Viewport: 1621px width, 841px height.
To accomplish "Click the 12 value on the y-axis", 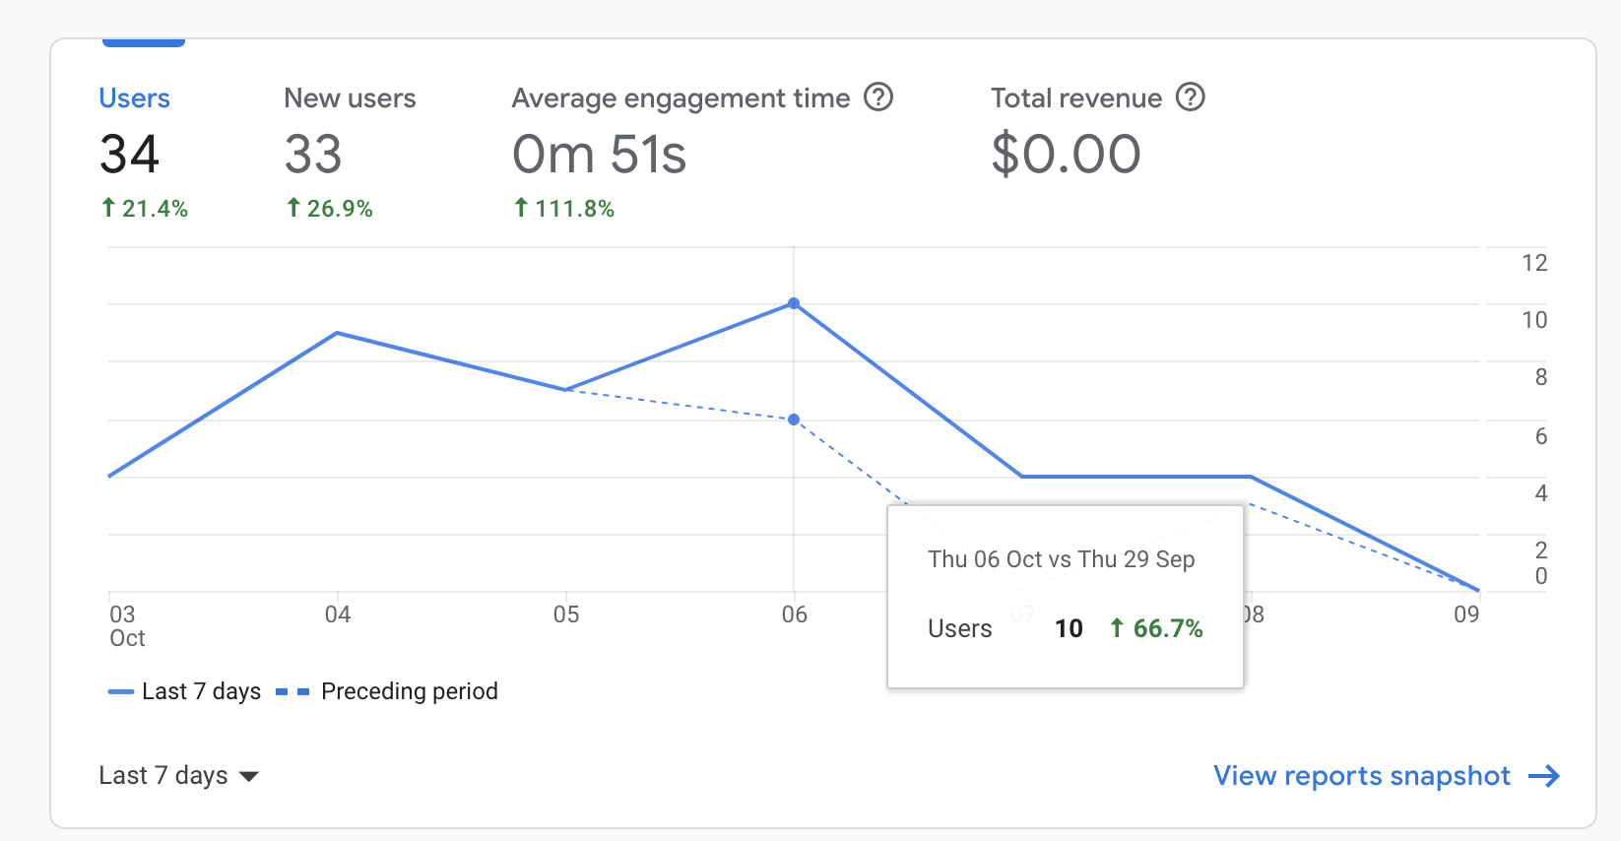I will [x=1534, y=263].
